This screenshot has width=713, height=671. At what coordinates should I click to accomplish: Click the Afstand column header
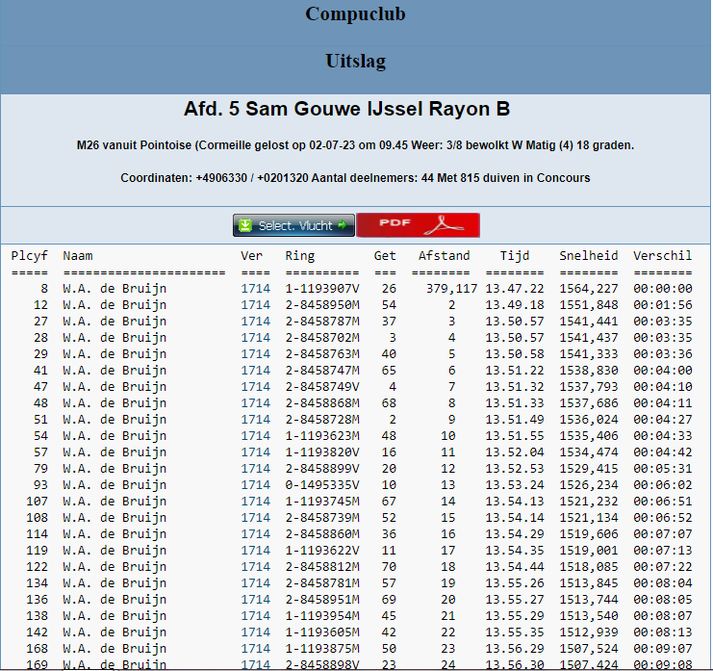tap(444, 256)
